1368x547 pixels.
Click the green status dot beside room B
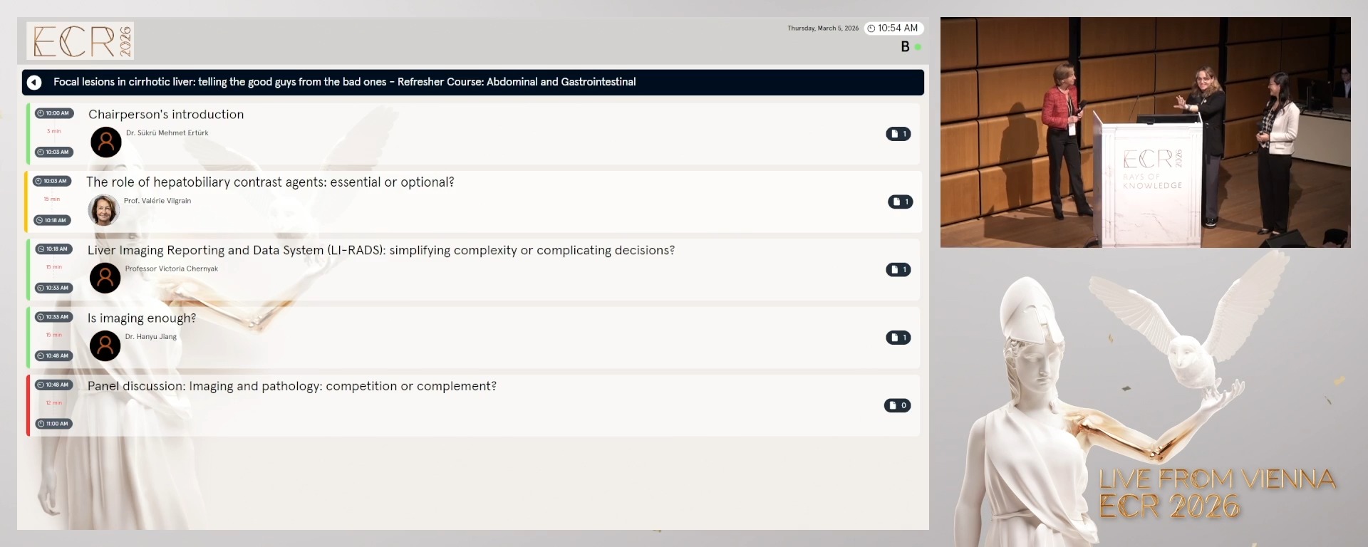918,47
